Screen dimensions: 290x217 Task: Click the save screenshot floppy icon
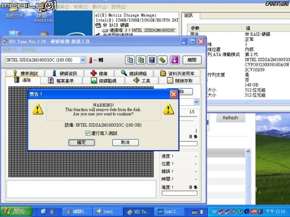click(x=152, y=60)
